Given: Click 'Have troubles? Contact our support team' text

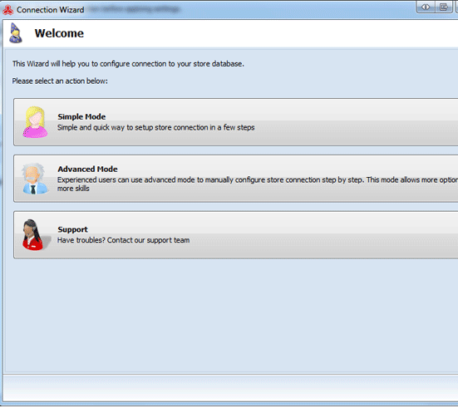Looking at the screenshot, I should point(123,240).
